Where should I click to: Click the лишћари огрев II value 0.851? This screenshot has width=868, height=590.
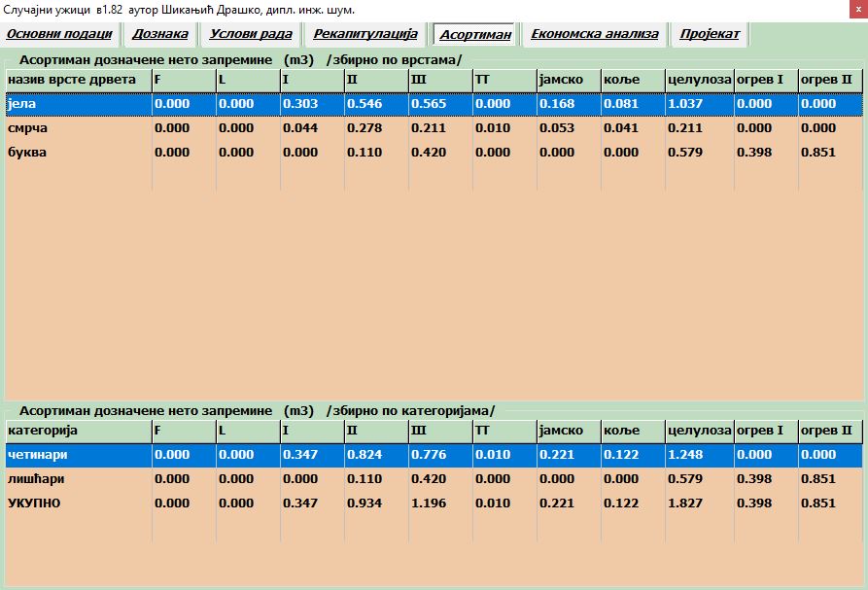pos(818,479)
